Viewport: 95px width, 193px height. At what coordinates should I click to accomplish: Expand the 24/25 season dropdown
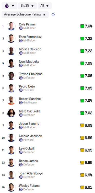click(x=28, y=6)
